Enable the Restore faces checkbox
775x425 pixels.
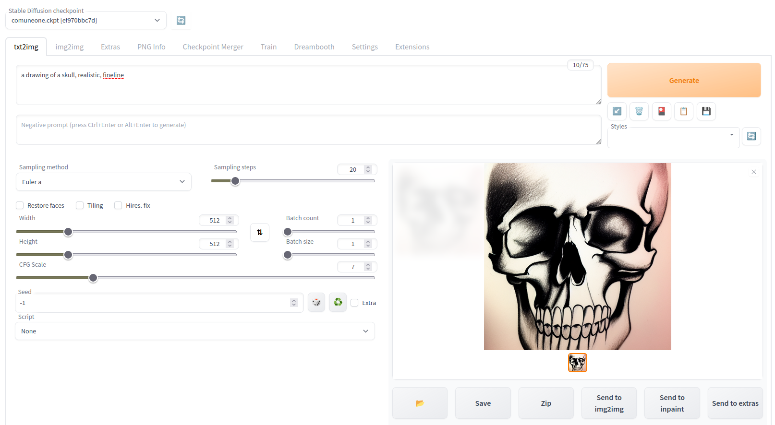pyautogui.click(x=20, y=205)
